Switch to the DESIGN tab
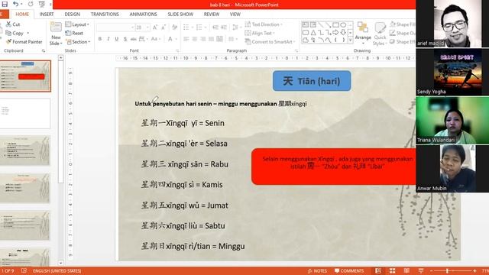Image resolution: width=489 pixels, height=275 pixels. (x=72, y=15)
